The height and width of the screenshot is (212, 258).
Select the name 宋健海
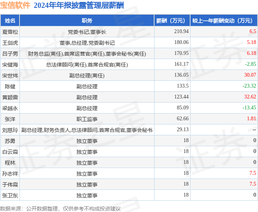10,65
